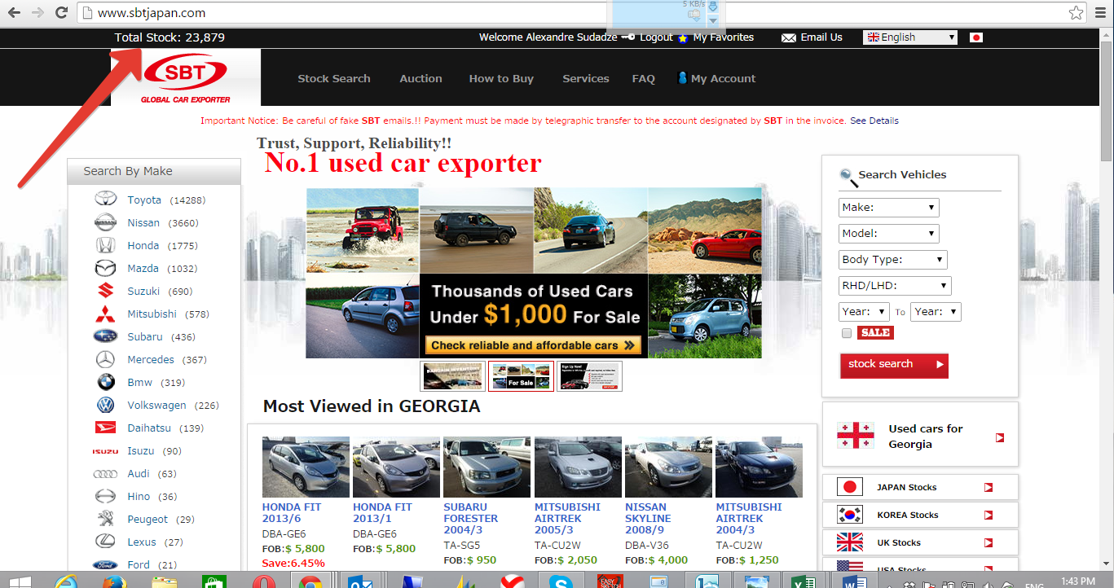
Task: Click Check reliable and affordable cars button
Action: [x=533, y=345]
